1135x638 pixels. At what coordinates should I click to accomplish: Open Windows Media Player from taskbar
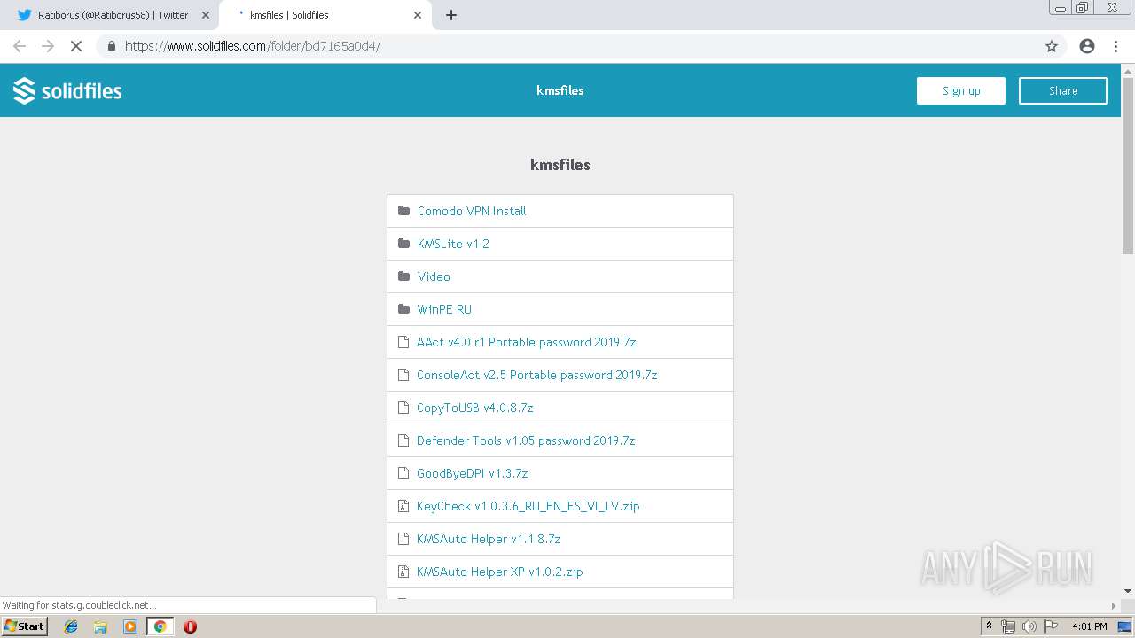130,626
